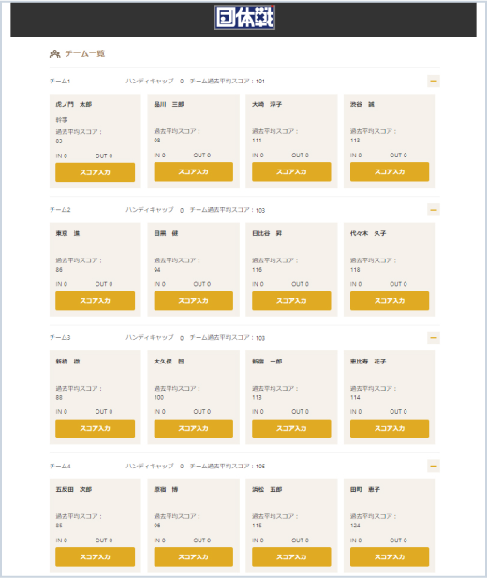Collapse the チーム1 section

[434, 82]
